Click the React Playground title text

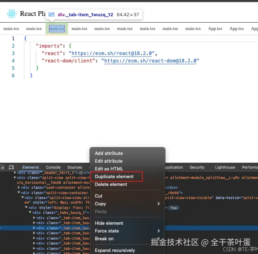(x=33, y=14)
